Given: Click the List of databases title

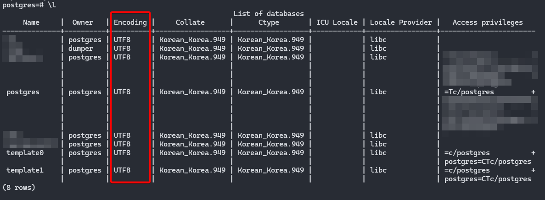Looking at the screenshot, I should [x=269, y=14].
